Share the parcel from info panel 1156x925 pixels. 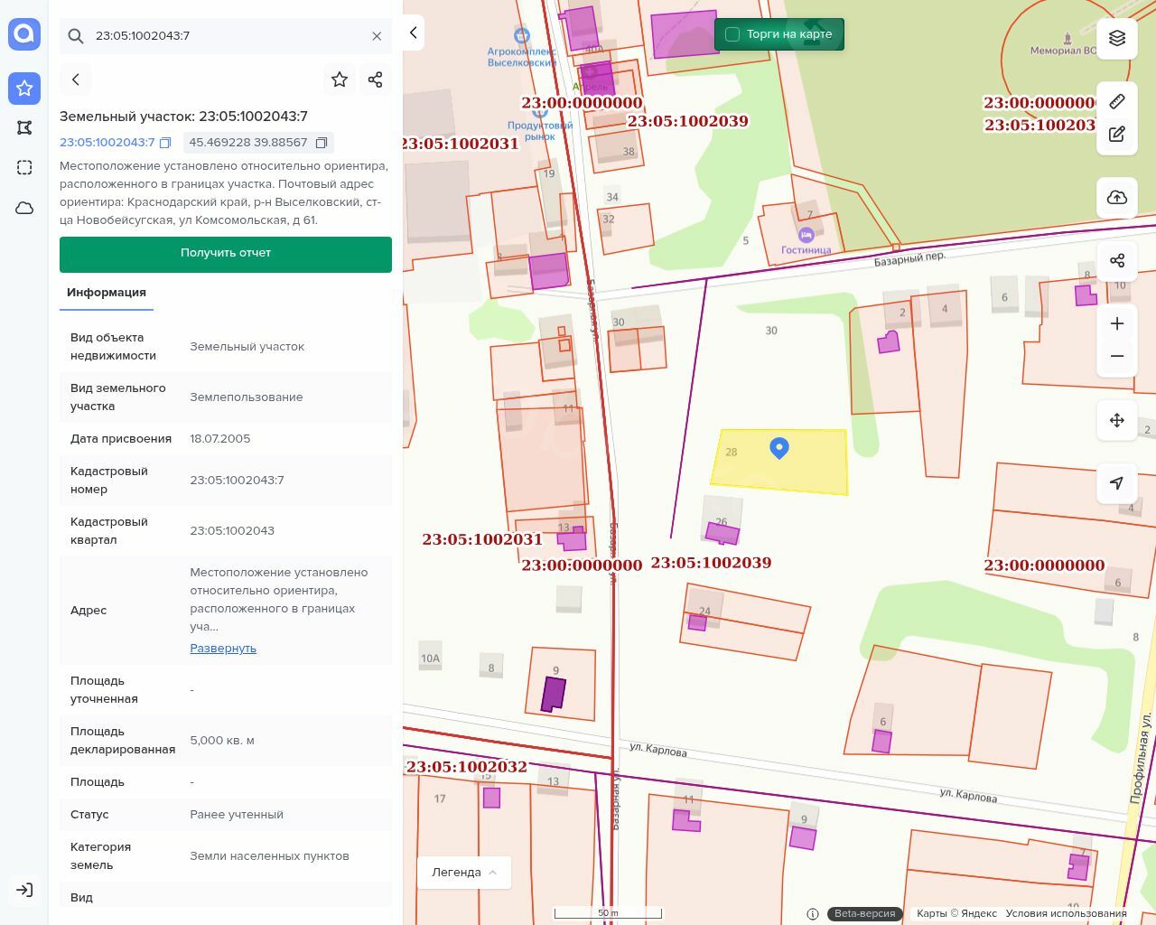(x=376, y=79)
